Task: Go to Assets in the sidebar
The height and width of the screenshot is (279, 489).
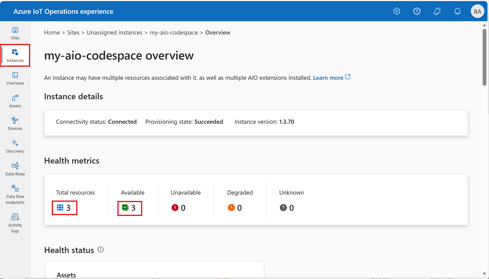Action: pos(15,101)
